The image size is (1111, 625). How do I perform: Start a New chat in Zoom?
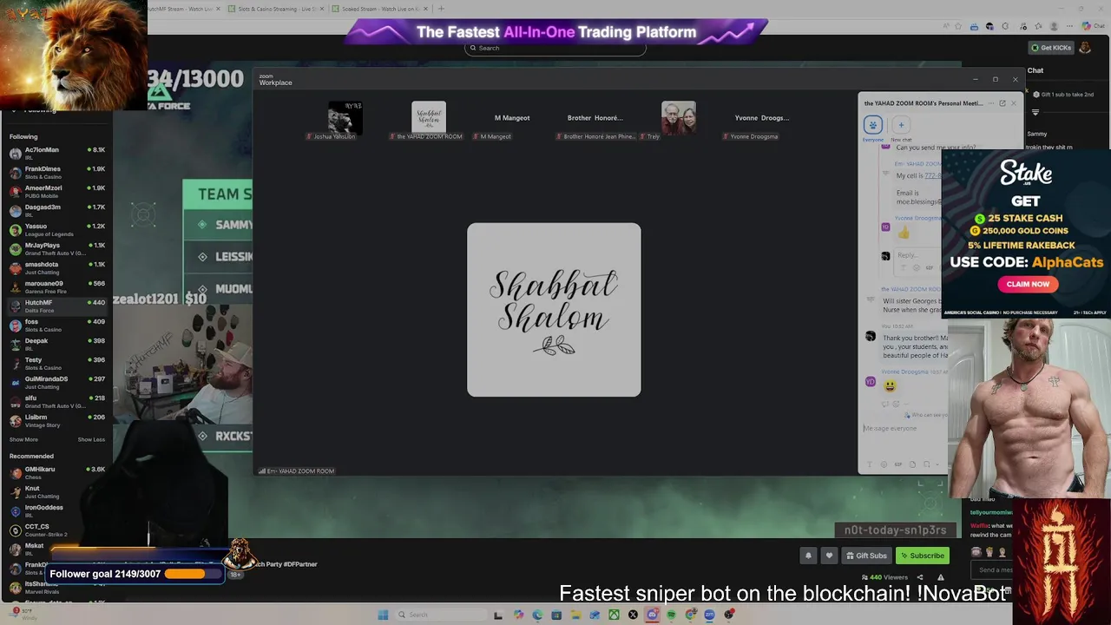point(901,125)
